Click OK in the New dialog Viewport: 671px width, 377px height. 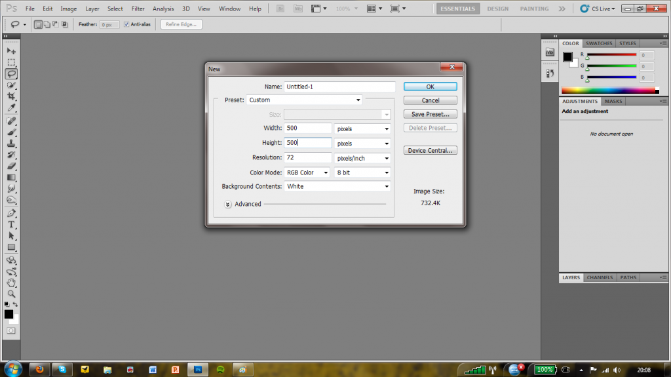click(x=430, y=87)
